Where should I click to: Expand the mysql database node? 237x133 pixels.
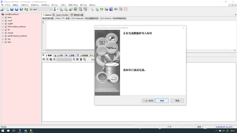[x=3, y=33]
